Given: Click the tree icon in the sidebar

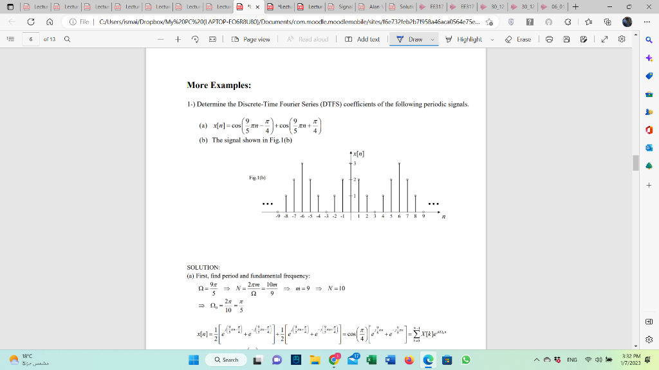Looking at the screenshot, I should pos(649,166).
